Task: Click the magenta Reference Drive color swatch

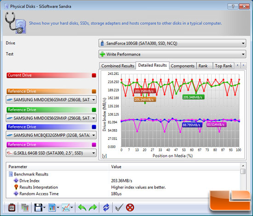Action: pyautogui.click(x=94, y=145)
